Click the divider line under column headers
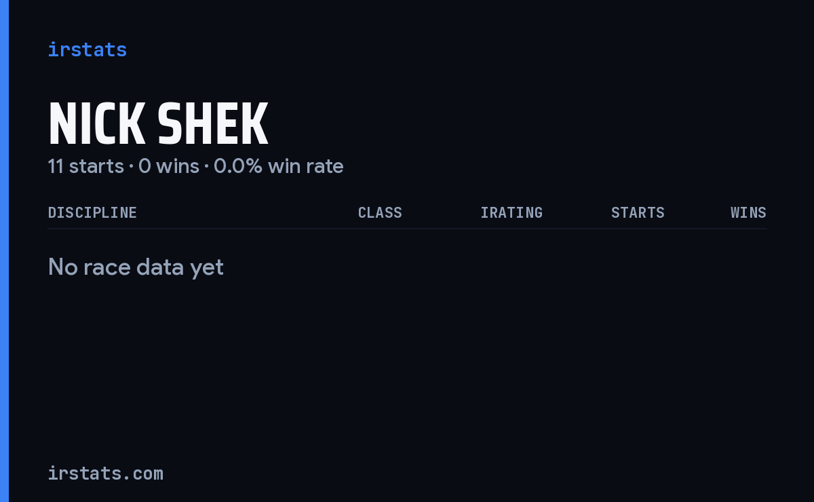The width and height of the screenshot is (814, 502). click(407, 229)
